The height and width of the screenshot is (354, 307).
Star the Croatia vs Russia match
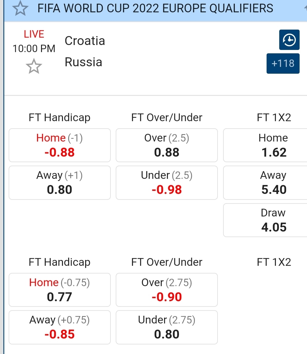click(34, 67)
